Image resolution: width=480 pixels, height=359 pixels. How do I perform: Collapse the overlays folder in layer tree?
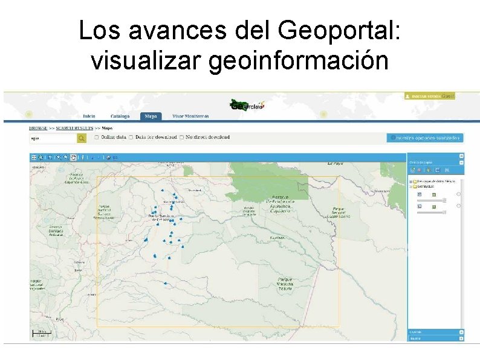(410, 186)
